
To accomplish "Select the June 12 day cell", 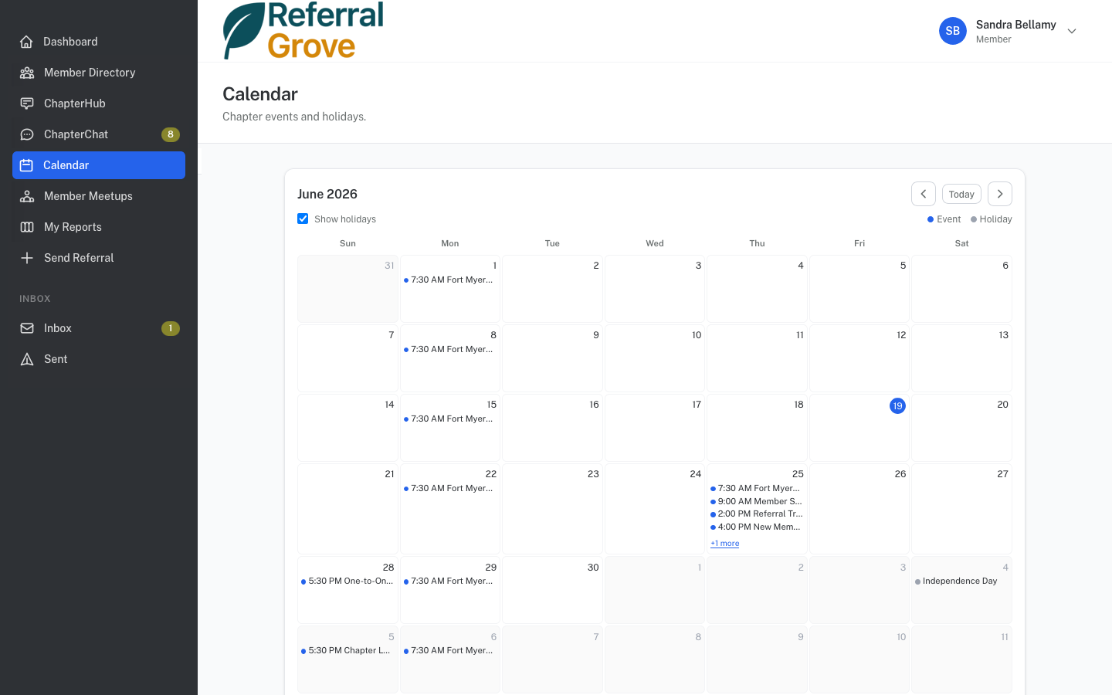I will coord(859,358).
